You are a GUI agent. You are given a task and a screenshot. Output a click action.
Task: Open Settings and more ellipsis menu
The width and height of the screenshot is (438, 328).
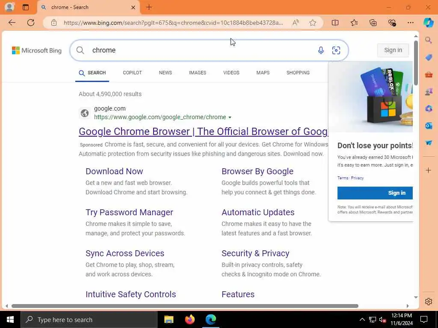click(x=410, y=23)
